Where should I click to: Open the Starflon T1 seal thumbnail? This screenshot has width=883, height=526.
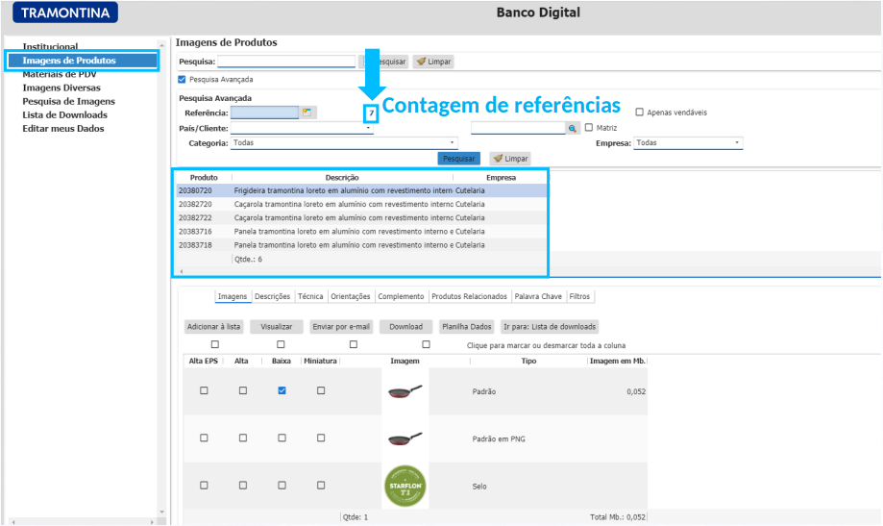pyautogui.click(x=405, y=486)
